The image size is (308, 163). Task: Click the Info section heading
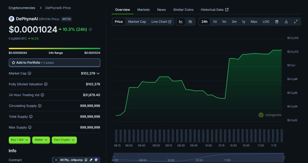[13, 151]
